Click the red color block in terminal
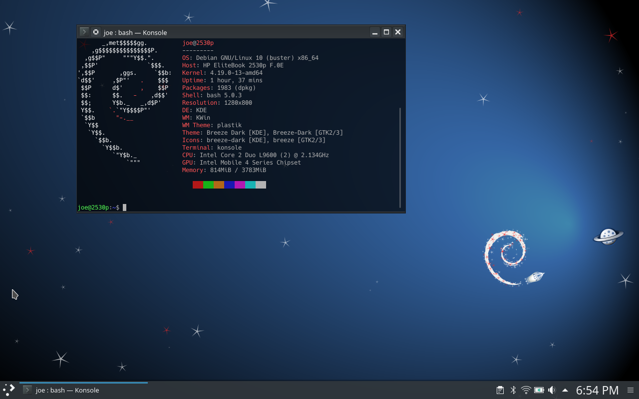Image resolution: width=639 pixels, height=399 pixels. pos(198,185)
